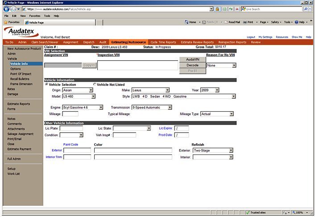
Task: Click the Veh Insp# input field
Action: coord(124,135)
